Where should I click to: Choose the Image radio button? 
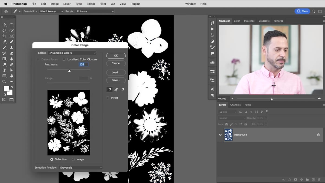[73, 159]
